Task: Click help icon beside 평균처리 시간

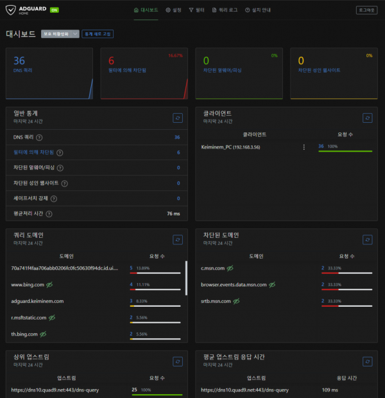Action: pos(49,214)
